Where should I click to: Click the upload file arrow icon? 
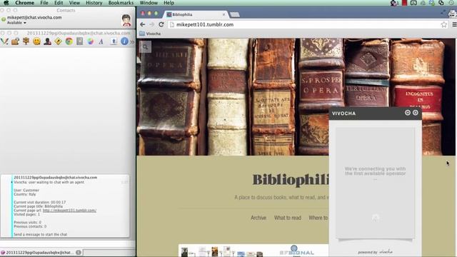114,41
